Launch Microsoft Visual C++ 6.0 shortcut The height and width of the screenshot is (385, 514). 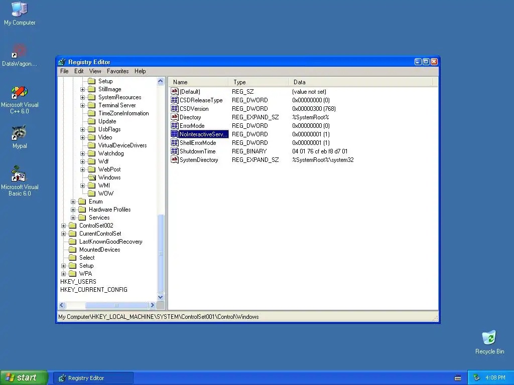click(20, 100)
